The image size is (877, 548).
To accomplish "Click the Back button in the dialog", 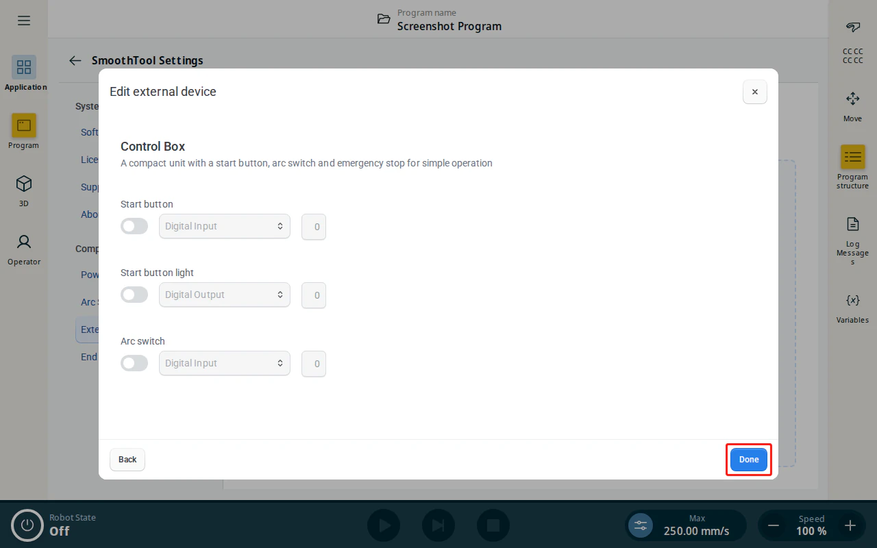I will point(127,460).
